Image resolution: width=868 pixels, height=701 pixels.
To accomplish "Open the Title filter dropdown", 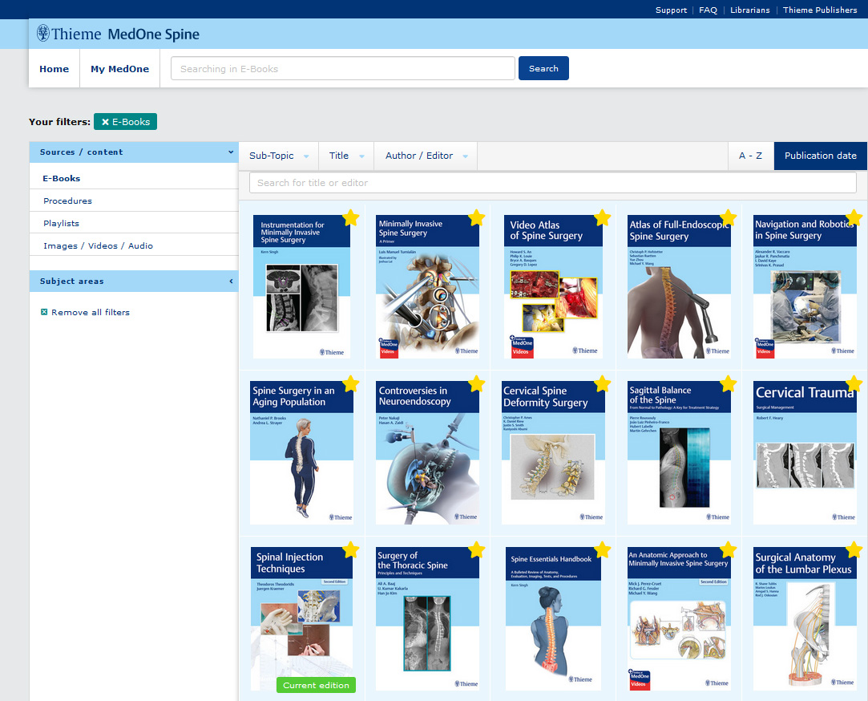I will 346,156.
